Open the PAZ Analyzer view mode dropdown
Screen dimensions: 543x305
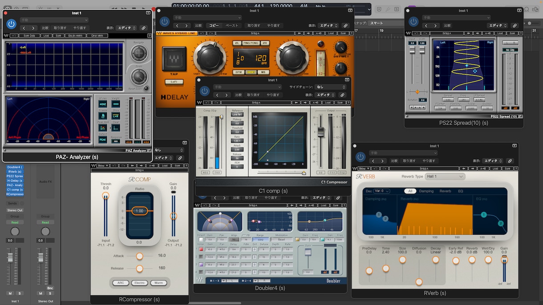(127, 28)
